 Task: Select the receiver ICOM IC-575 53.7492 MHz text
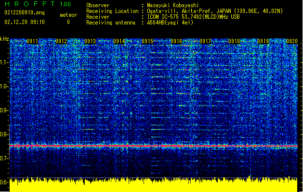tap(193, 17)
